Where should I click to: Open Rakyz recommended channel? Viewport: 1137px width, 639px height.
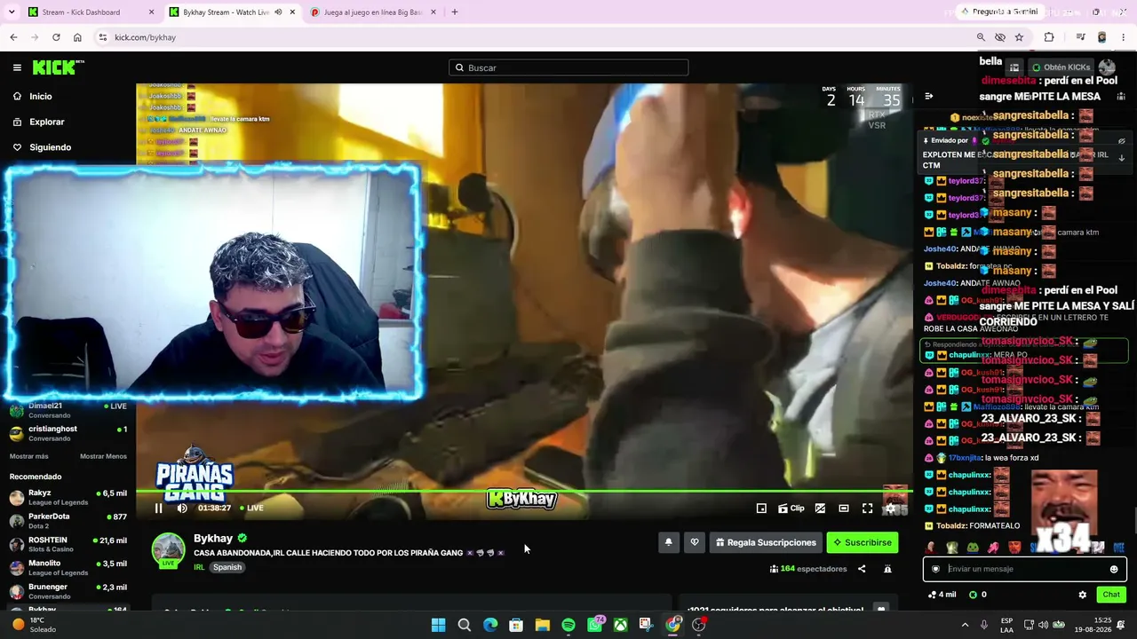(68, 498)
